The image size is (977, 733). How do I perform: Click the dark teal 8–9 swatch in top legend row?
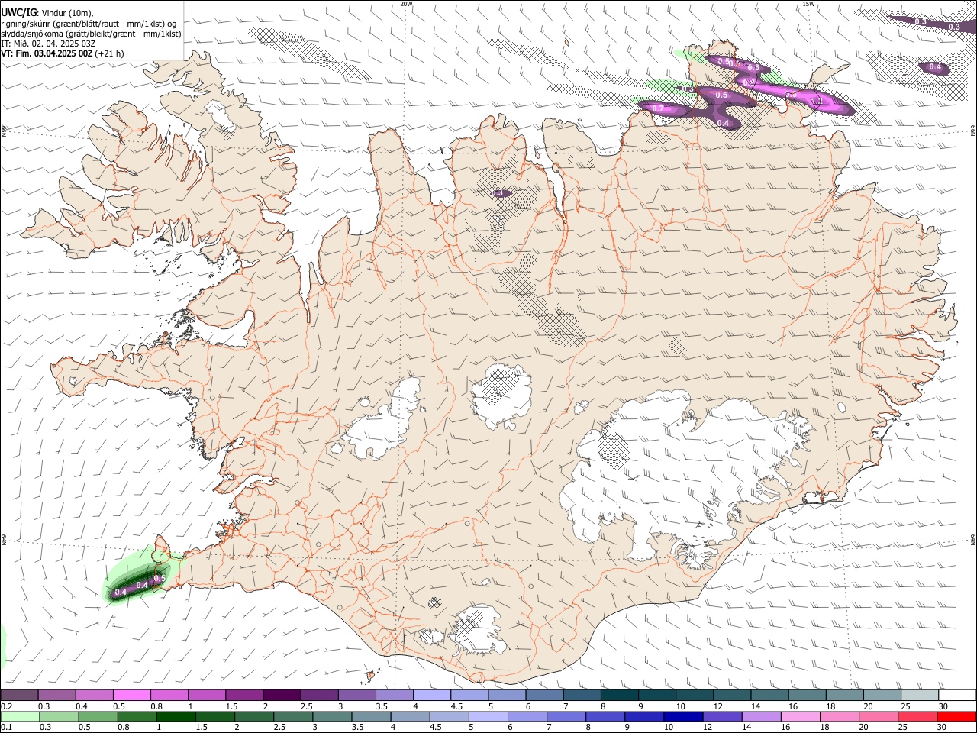(619, 696)
